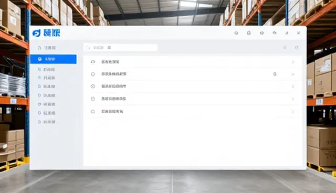336x193 pixels.
Task: Click the blue app logo in the header
Action: 36,33
